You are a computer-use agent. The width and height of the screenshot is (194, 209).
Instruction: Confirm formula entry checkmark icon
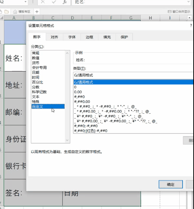tap(54, 2)
